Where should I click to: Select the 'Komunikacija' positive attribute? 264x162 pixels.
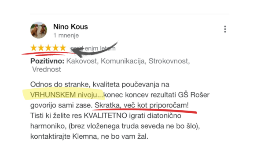point(123,61)
